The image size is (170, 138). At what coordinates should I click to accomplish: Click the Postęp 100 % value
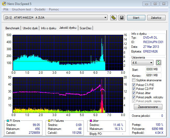159,125
